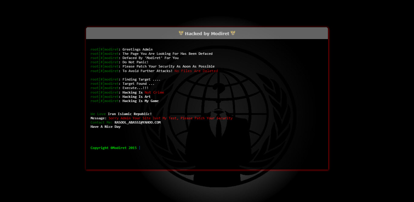Click the 'Hacking Is My Game' line
The height and width of the screenshot is (202, 414).
pyautogui.click(x=140, y=101)
